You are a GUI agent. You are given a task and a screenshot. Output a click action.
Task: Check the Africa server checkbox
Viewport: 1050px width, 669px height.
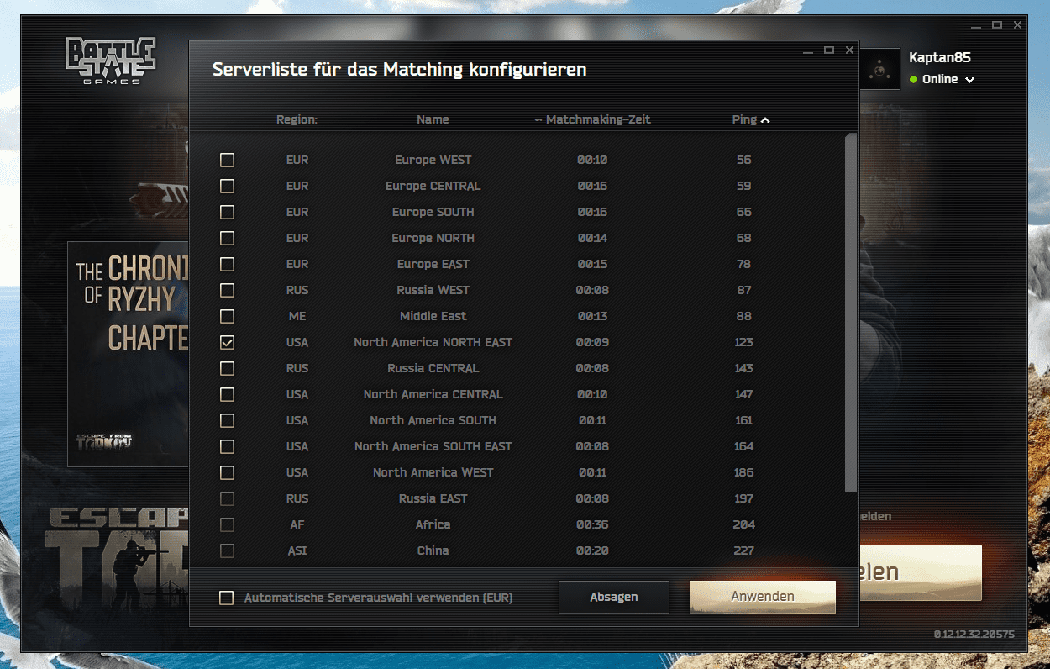click(227, 524)
